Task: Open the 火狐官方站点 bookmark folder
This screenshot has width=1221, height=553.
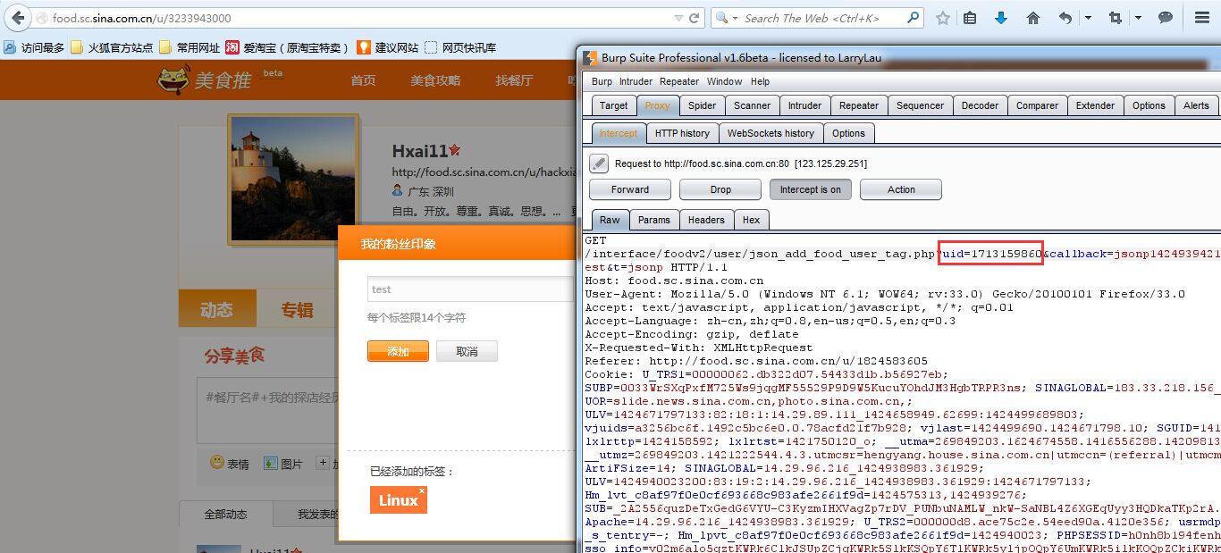Action: pyautogui.click(x=112, y=47)
